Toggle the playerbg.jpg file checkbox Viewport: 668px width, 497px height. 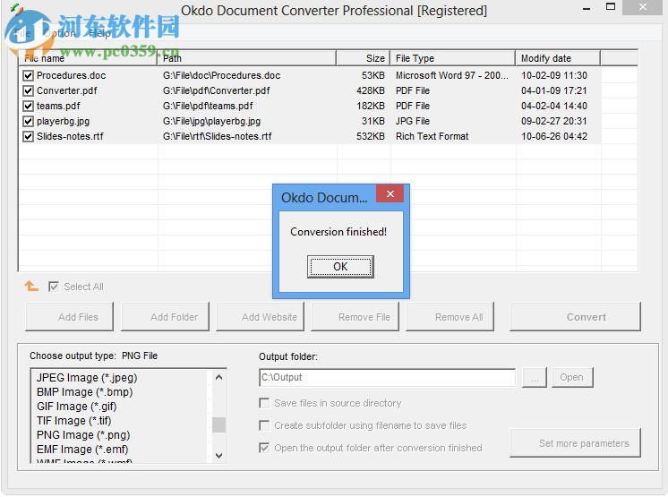pos(28,122)
